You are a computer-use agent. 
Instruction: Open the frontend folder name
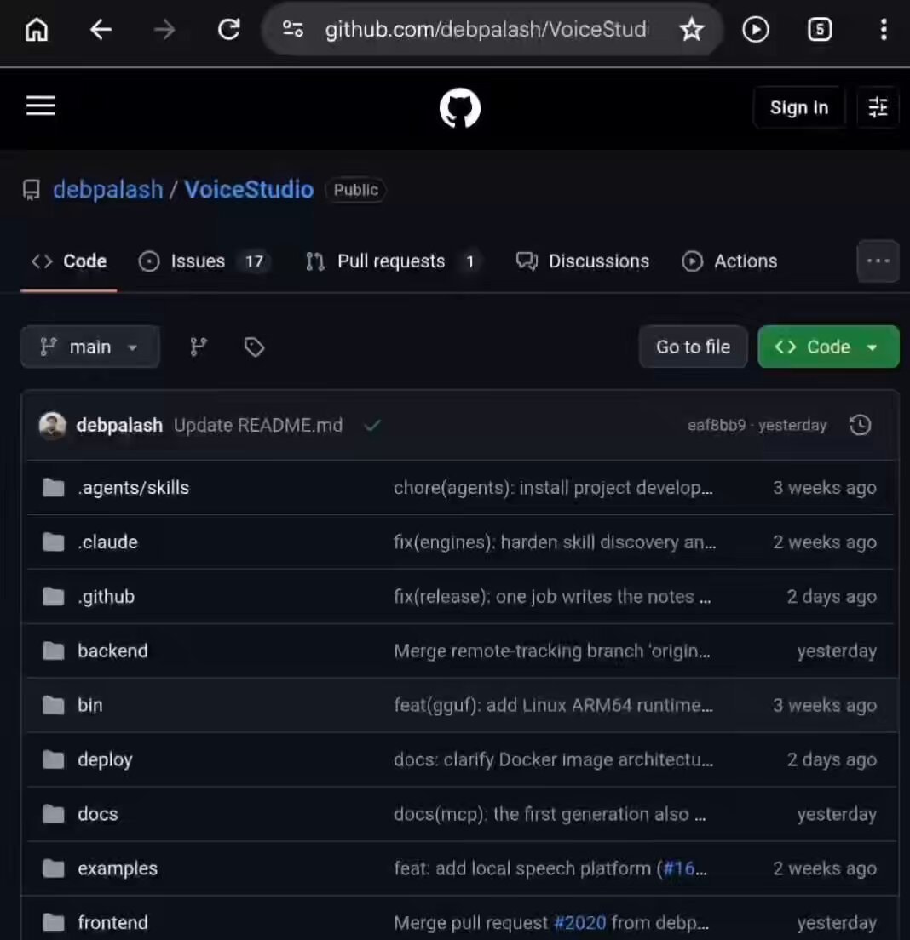click(112, 922)
